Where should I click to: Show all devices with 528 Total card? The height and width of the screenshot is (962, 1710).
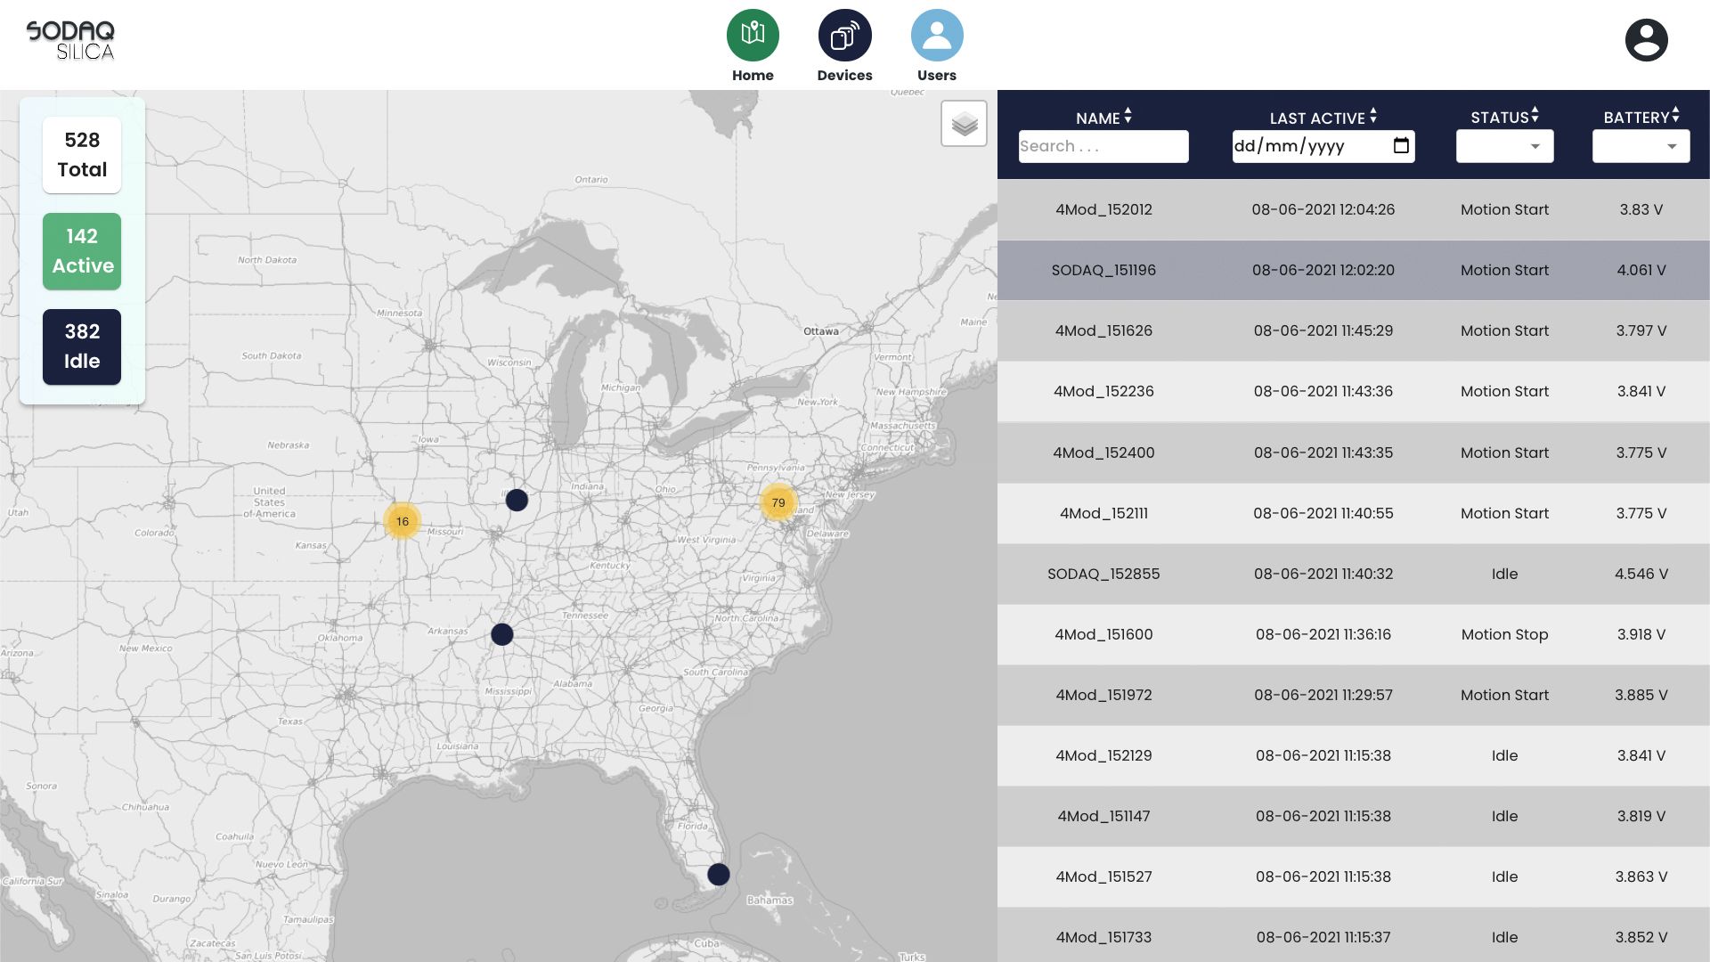point(82,155)
